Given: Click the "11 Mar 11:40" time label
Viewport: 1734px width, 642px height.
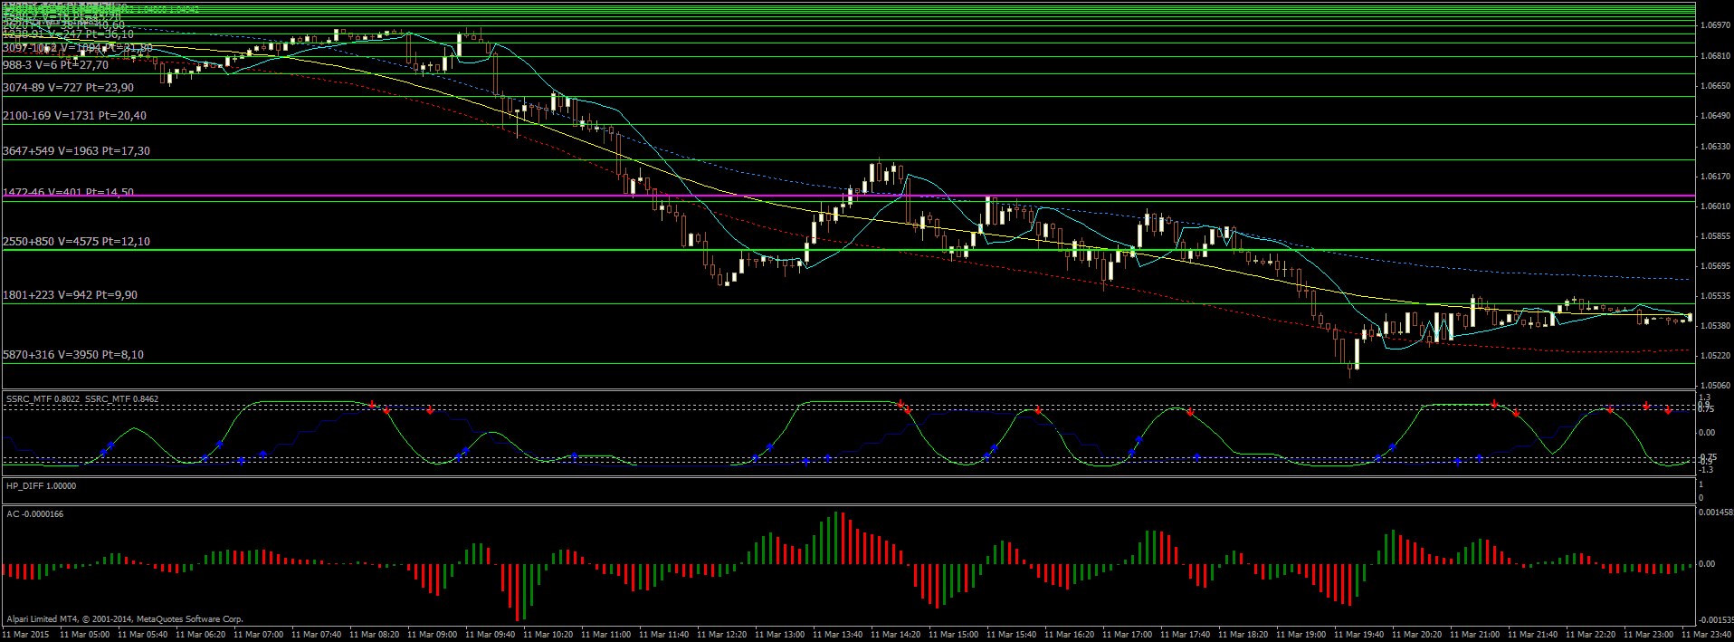Looking at the screenshot, I should coord(663,635).
